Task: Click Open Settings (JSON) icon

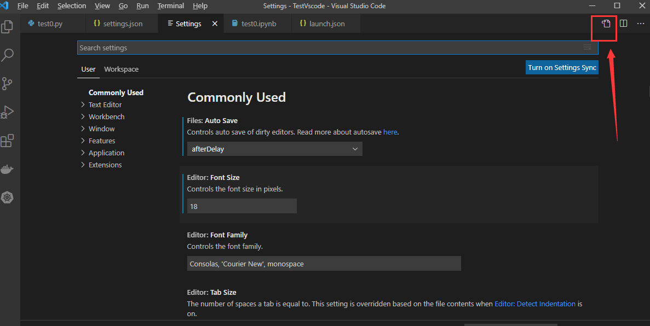Action: (x=606, y=24)
